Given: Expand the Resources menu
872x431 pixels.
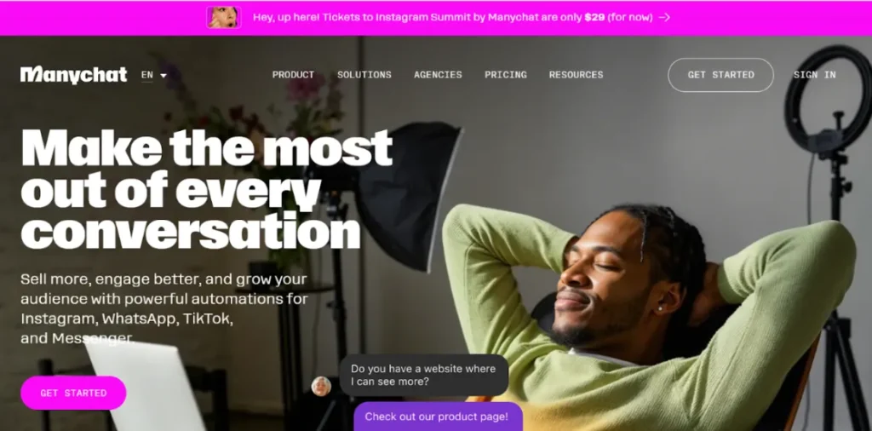Looking at the screenshot, I should coord(576,74).
